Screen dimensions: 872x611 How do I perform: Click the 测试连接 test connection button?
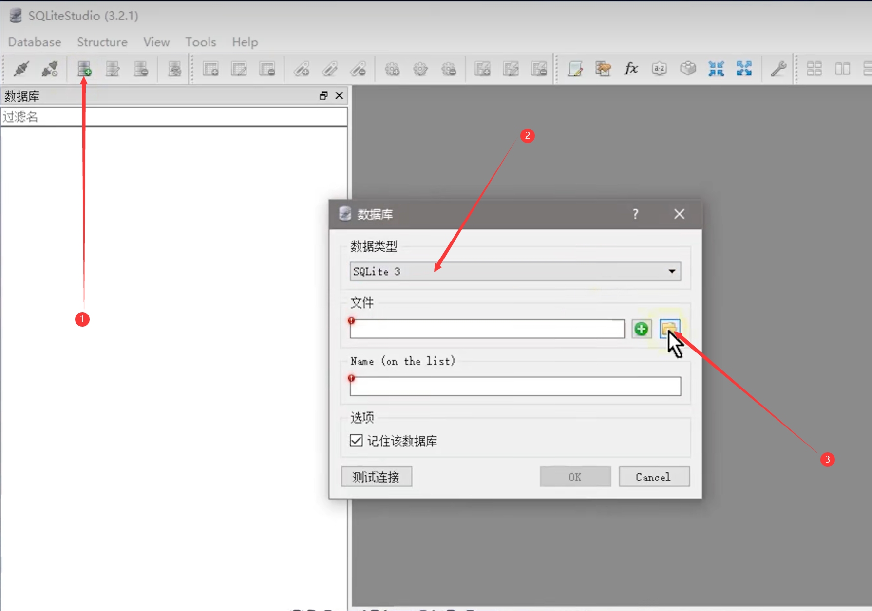(377, 477)
